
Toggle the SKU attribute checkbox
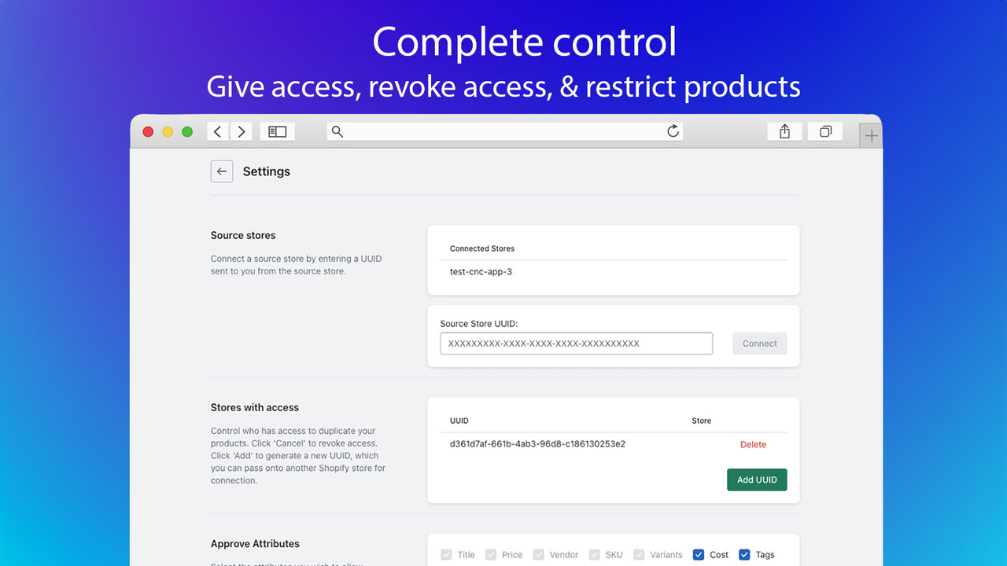(x=595, y=554)
